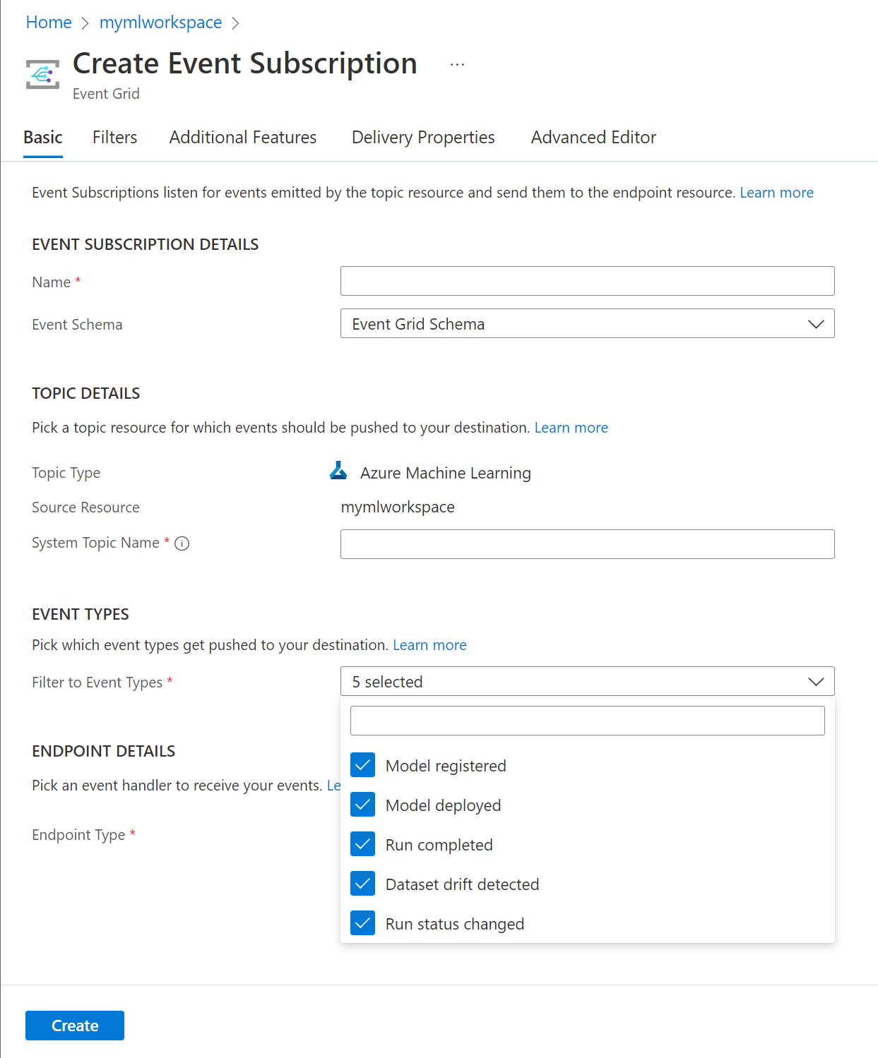Click the event types search box

(x=587, y=721)
